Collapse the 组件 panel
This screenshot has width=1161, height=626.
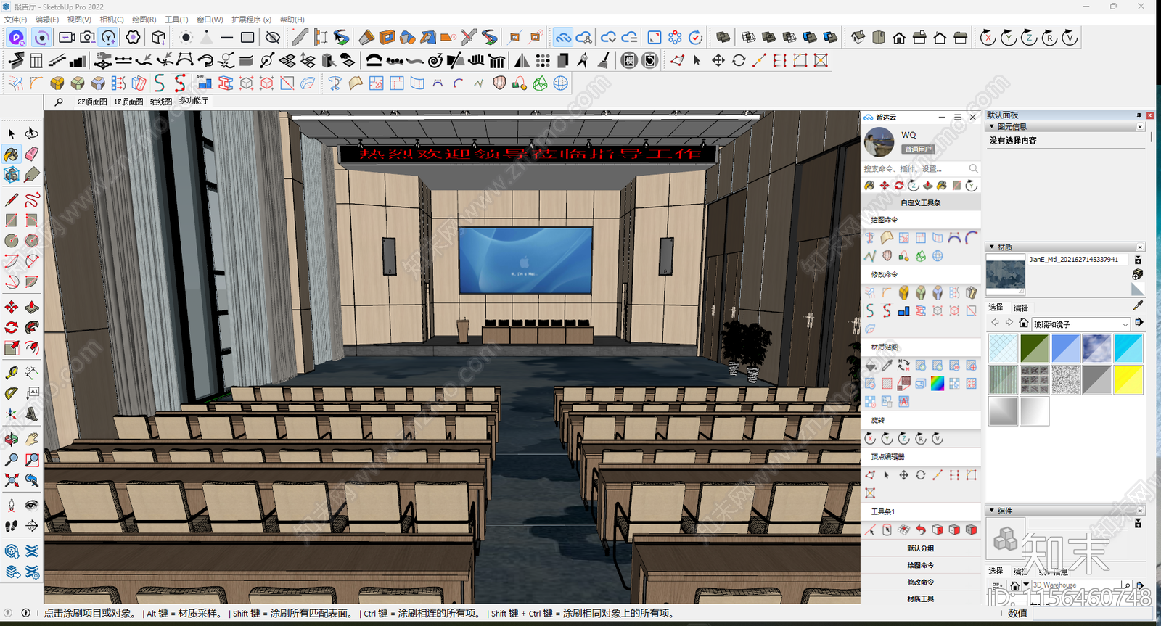tap(992, 510)
